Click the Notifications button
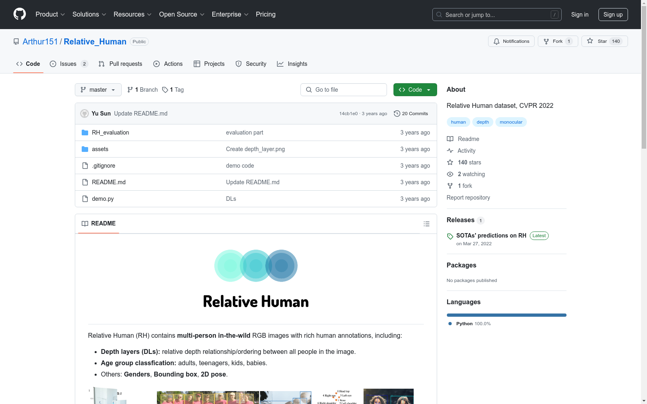 511,41
